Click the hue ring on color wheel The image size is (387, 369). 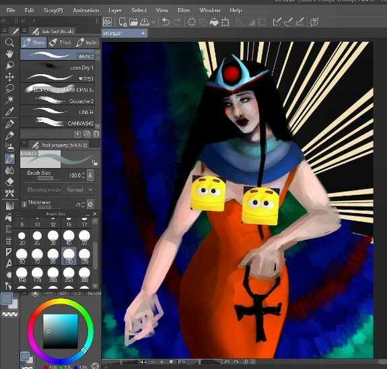(x=61, y=302)
